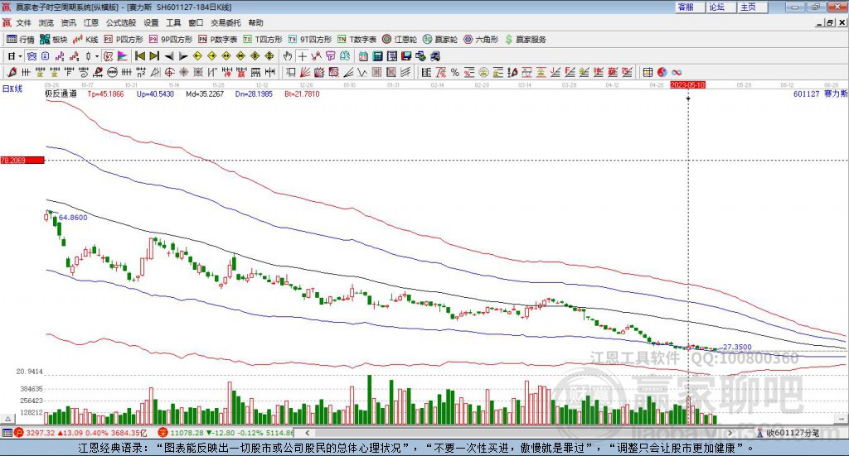
Task: Jump to first bar icon
Action: click(x=140, y=56)
